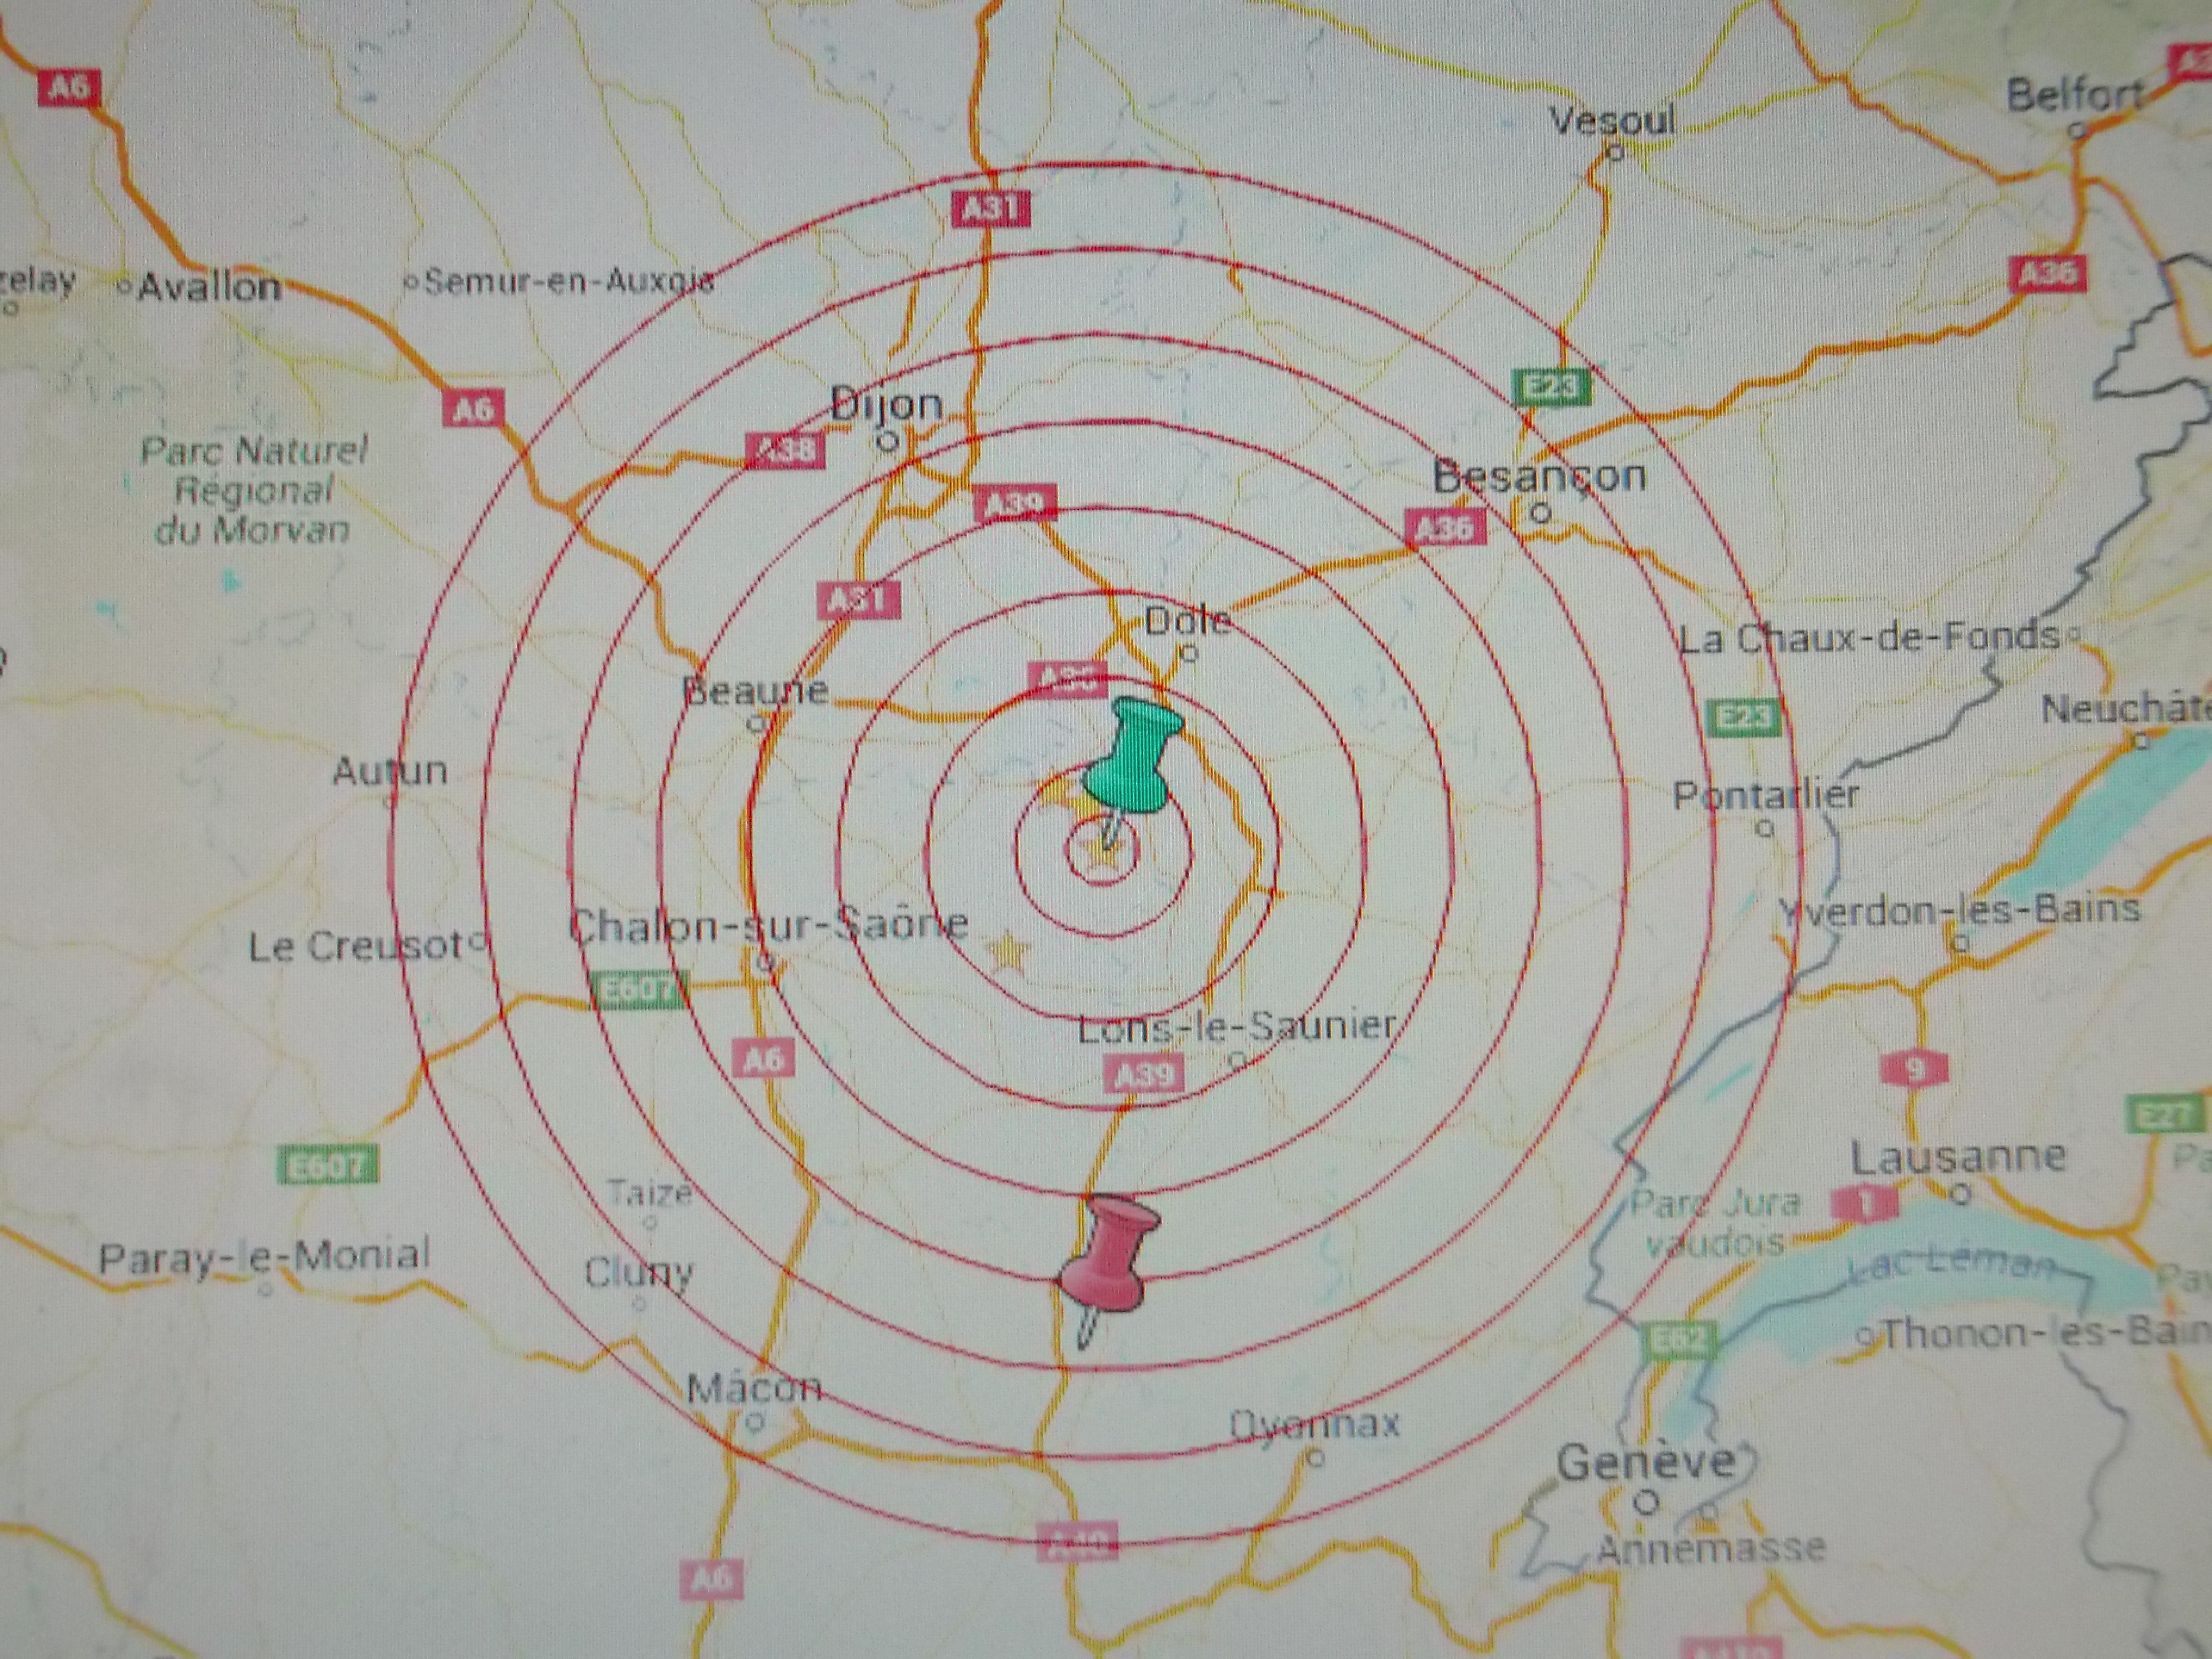Click the Dijon city label

(x=887, y=405)
